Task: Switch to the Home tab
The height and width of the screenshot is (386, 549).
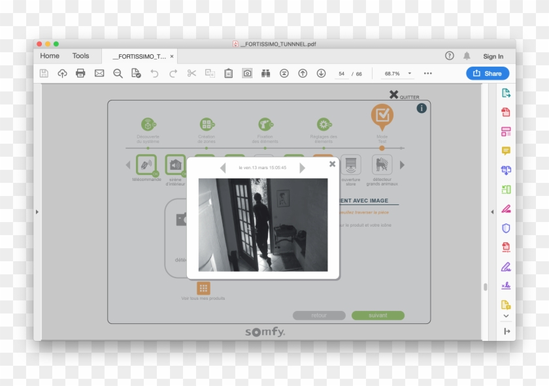Action: (x=50, y=56)
